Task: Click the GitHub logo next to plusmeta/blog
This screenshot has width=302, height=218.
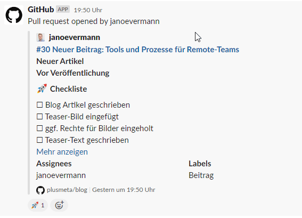Action: (x=40, y=190)
